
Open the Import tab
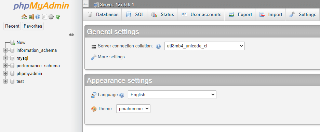[270, 14]
